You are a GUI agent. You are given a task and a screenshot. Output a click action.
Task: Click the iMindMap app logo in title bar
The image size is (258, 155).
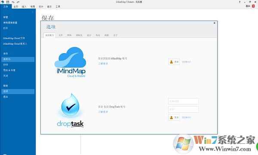[x=3, y=2]
